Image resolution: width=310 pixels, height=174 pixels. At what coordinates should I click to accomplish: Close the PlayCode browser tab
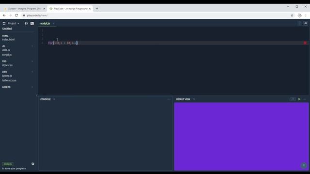click(90, 9)
